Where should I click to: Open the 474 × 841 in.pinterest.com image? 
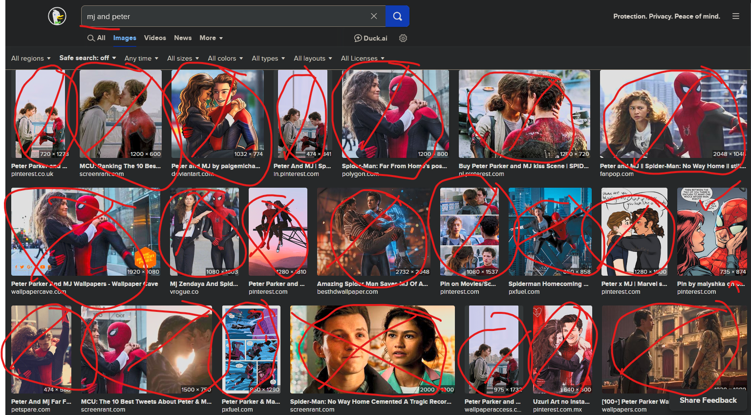click(x=303, y=114)
